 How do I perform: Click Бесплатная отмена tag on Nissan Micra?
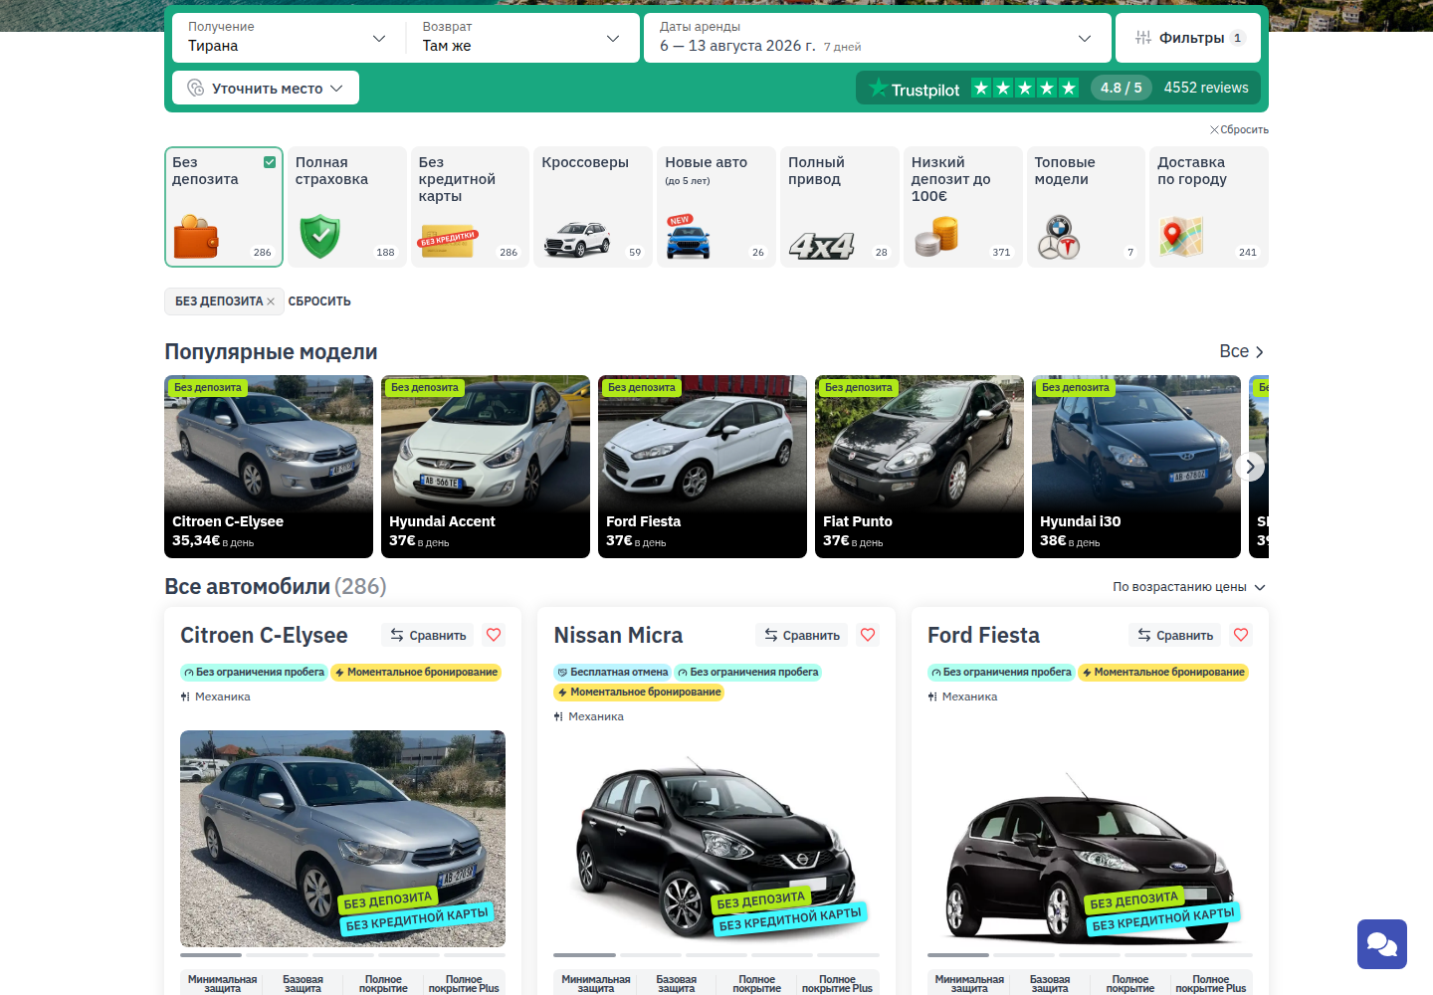(612, 673)
